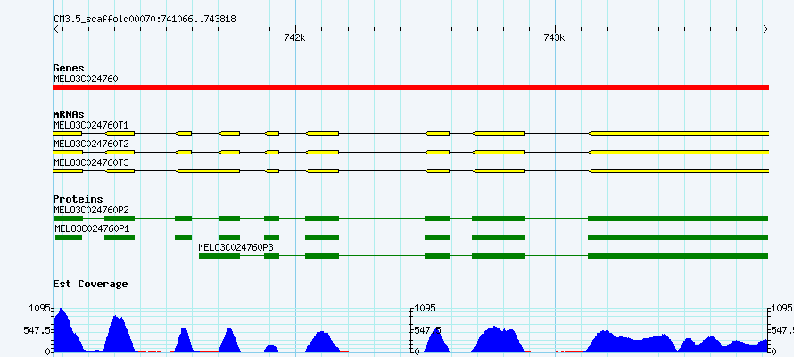Screen dimensions: 794x357
Task: Click the middle 1095 coverage axis label
Action: (x=425, y=308)
